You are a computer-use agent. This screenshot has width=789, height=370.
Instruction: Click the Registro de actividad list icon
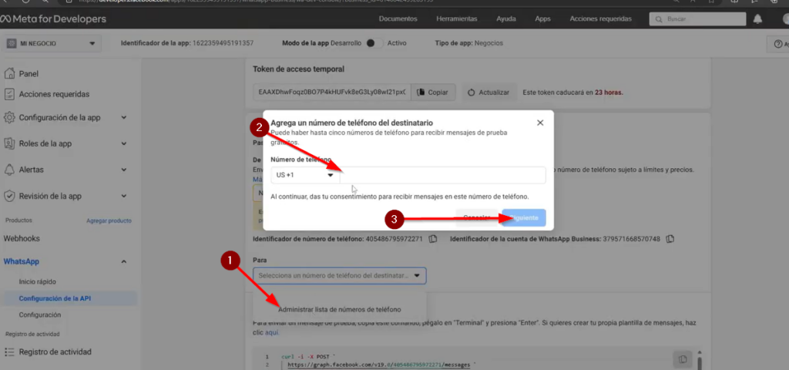pos(9,351)
